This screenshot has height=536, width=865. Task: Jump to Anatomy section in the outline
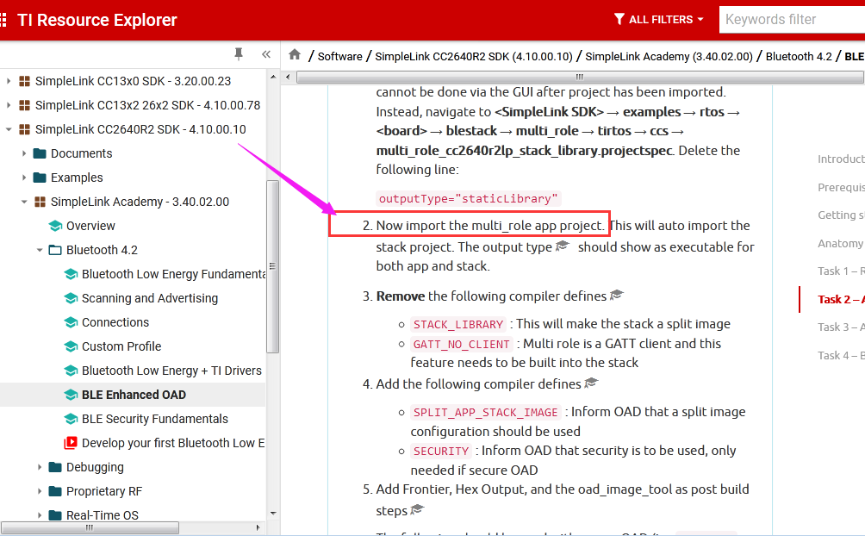tap(841, 243)
